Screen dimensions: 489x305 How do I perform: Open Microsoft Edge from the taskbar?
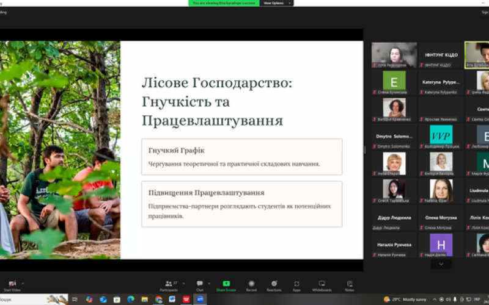131,300
